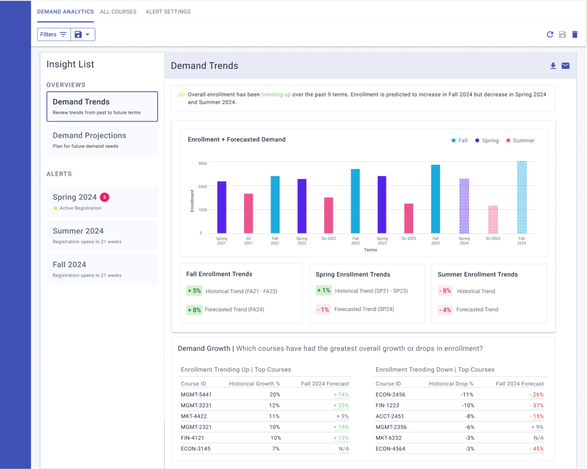Select the Demand Analytics tab

pyautogui.click(x=66, y=12)
